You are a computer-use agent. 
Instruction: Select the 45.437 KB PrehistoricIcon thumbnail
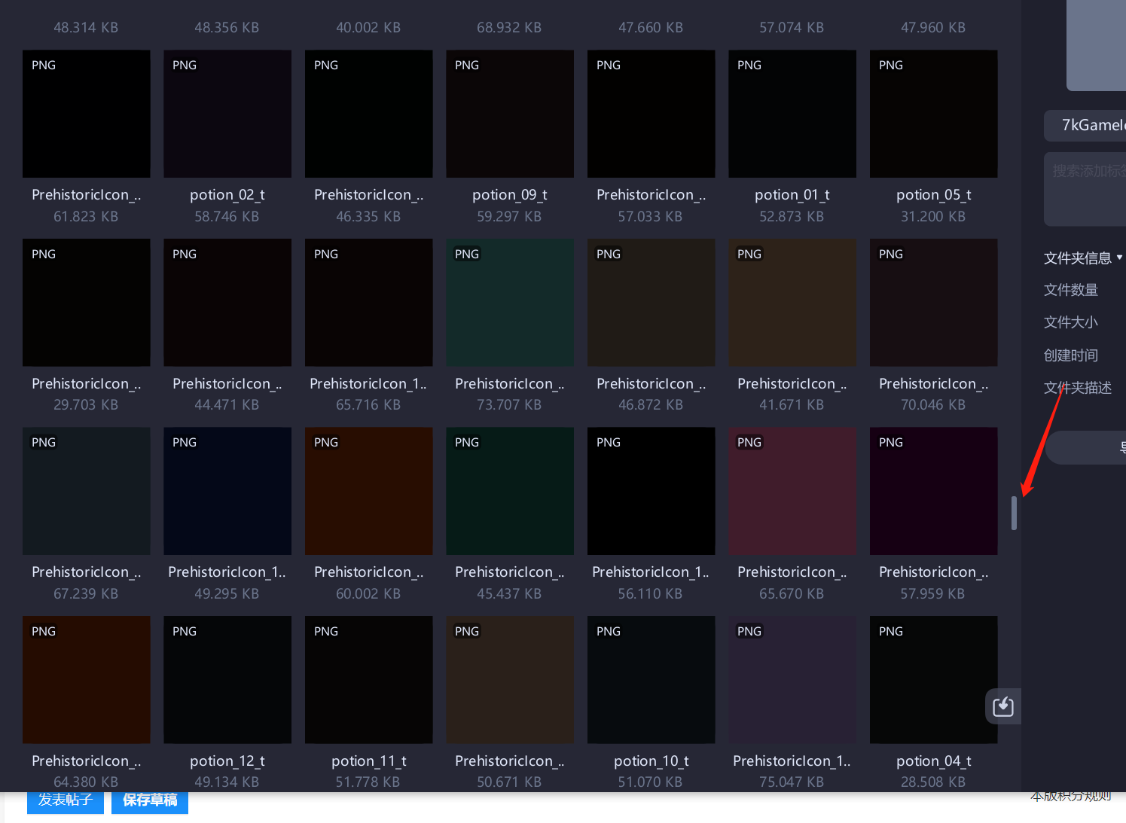point(510,491)
